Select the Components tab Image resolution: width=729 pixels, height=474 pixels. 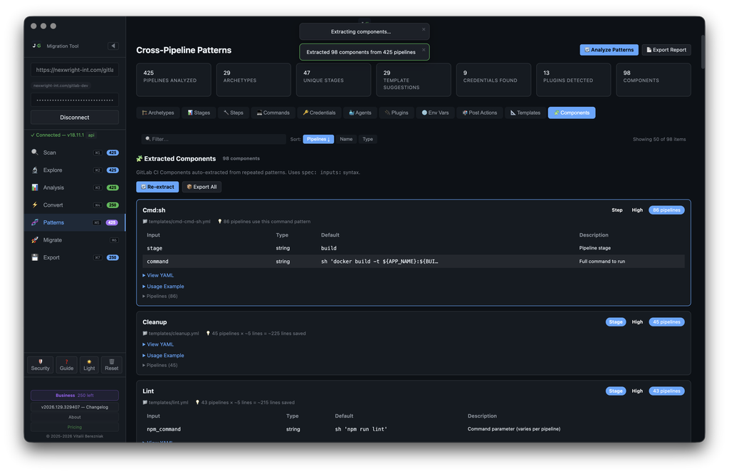[x=572, y=113]
